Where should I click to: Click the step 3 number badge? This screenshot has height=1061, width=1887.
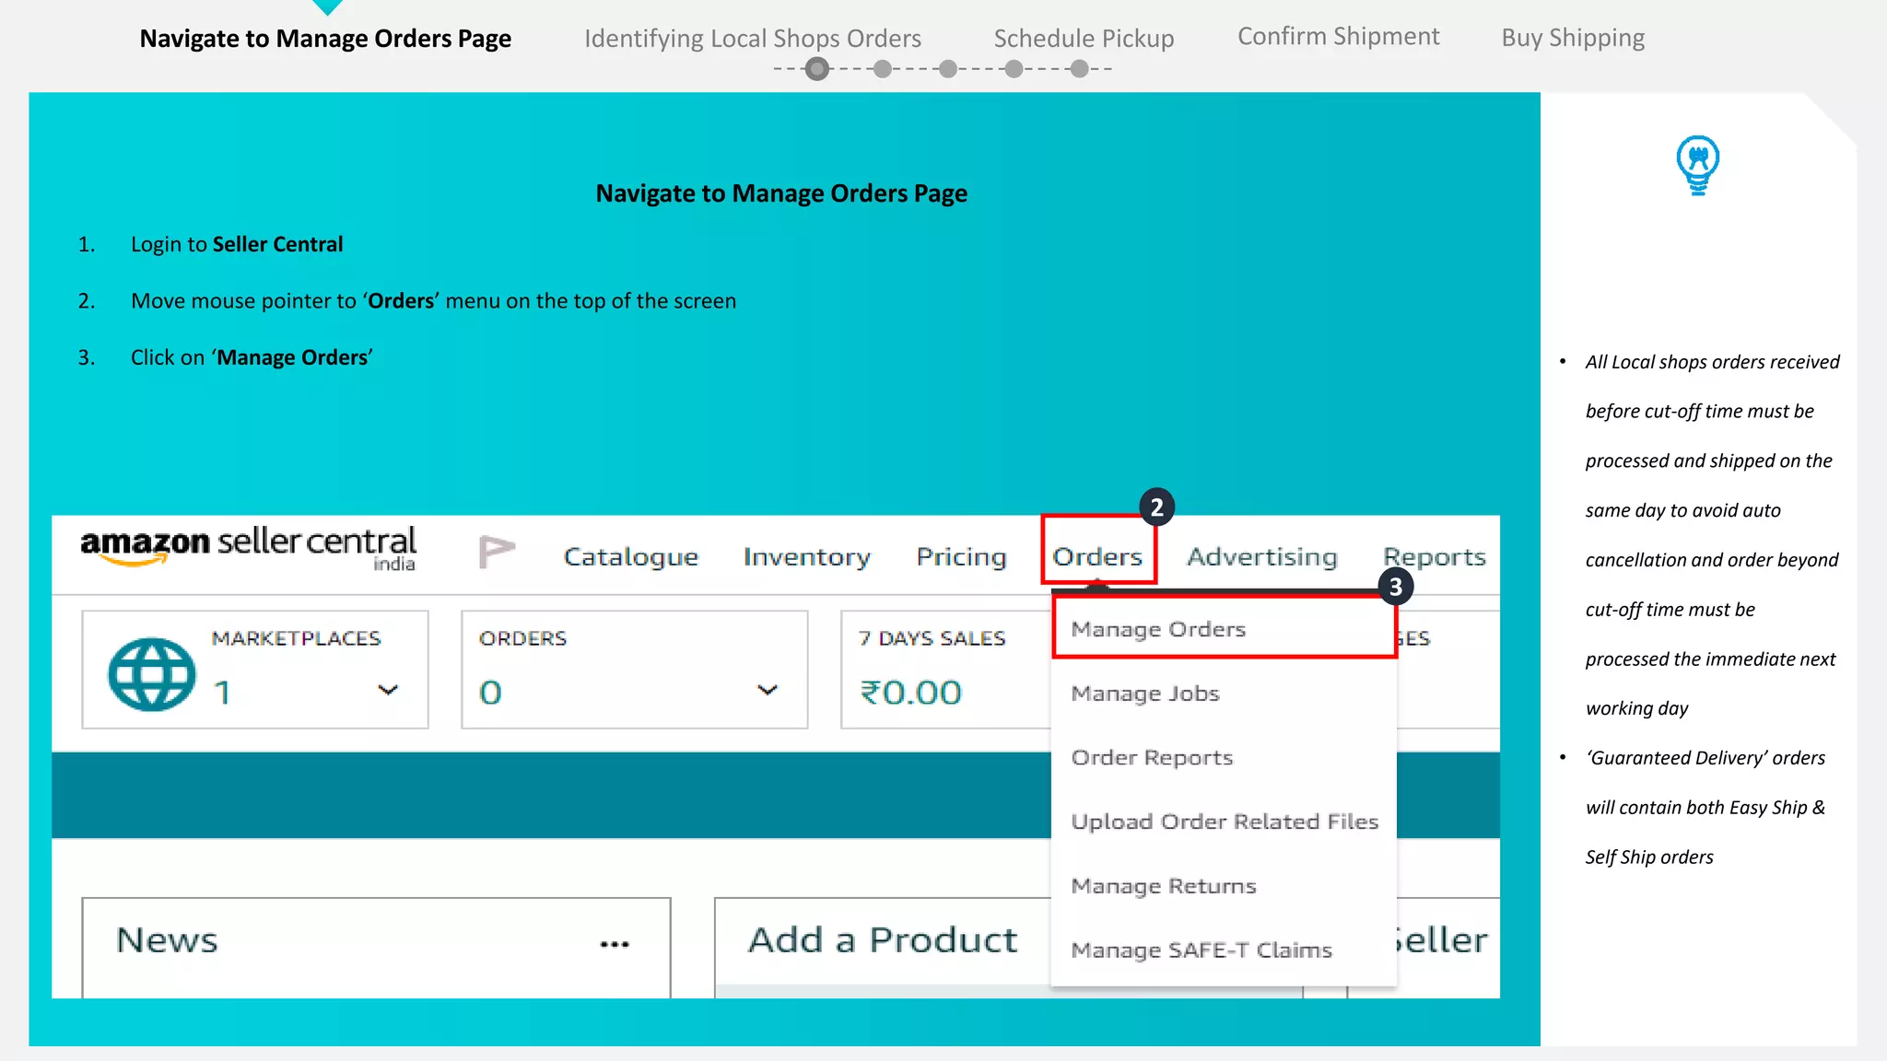pyautogui.click(x=1395, y=587)
